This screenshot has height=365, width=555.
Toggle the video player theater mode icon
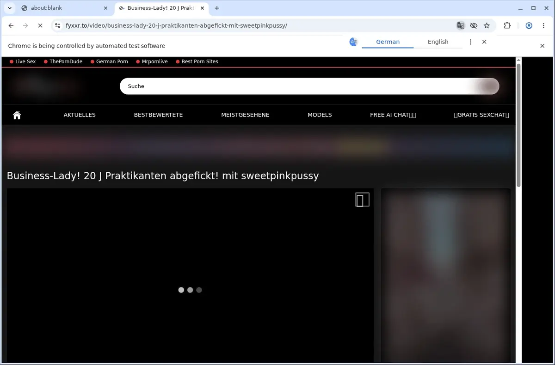tap(362, 200)
